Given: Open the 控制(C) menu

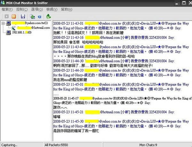Looking at the screenshot, I should [x=22, y=9].
